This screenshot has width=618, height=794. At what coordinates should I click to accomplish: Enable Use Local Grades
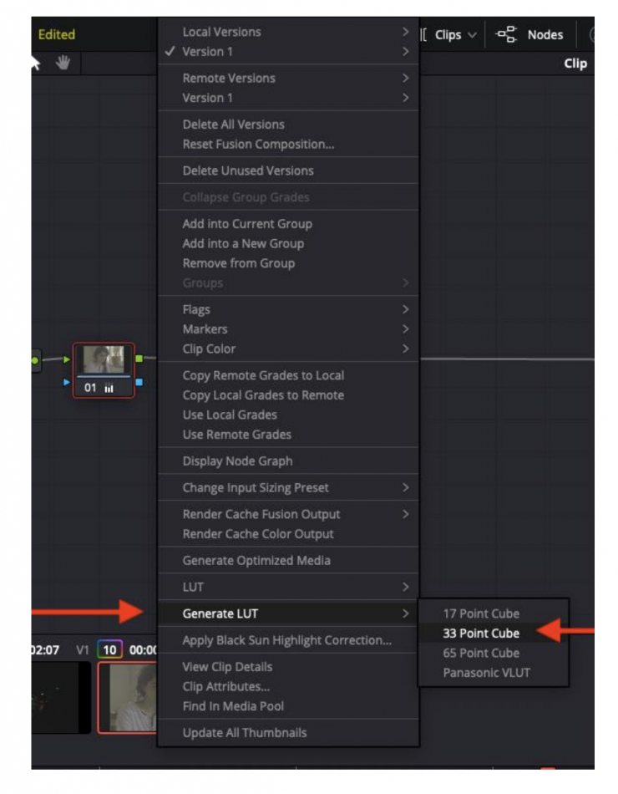[x=230, y=415]
